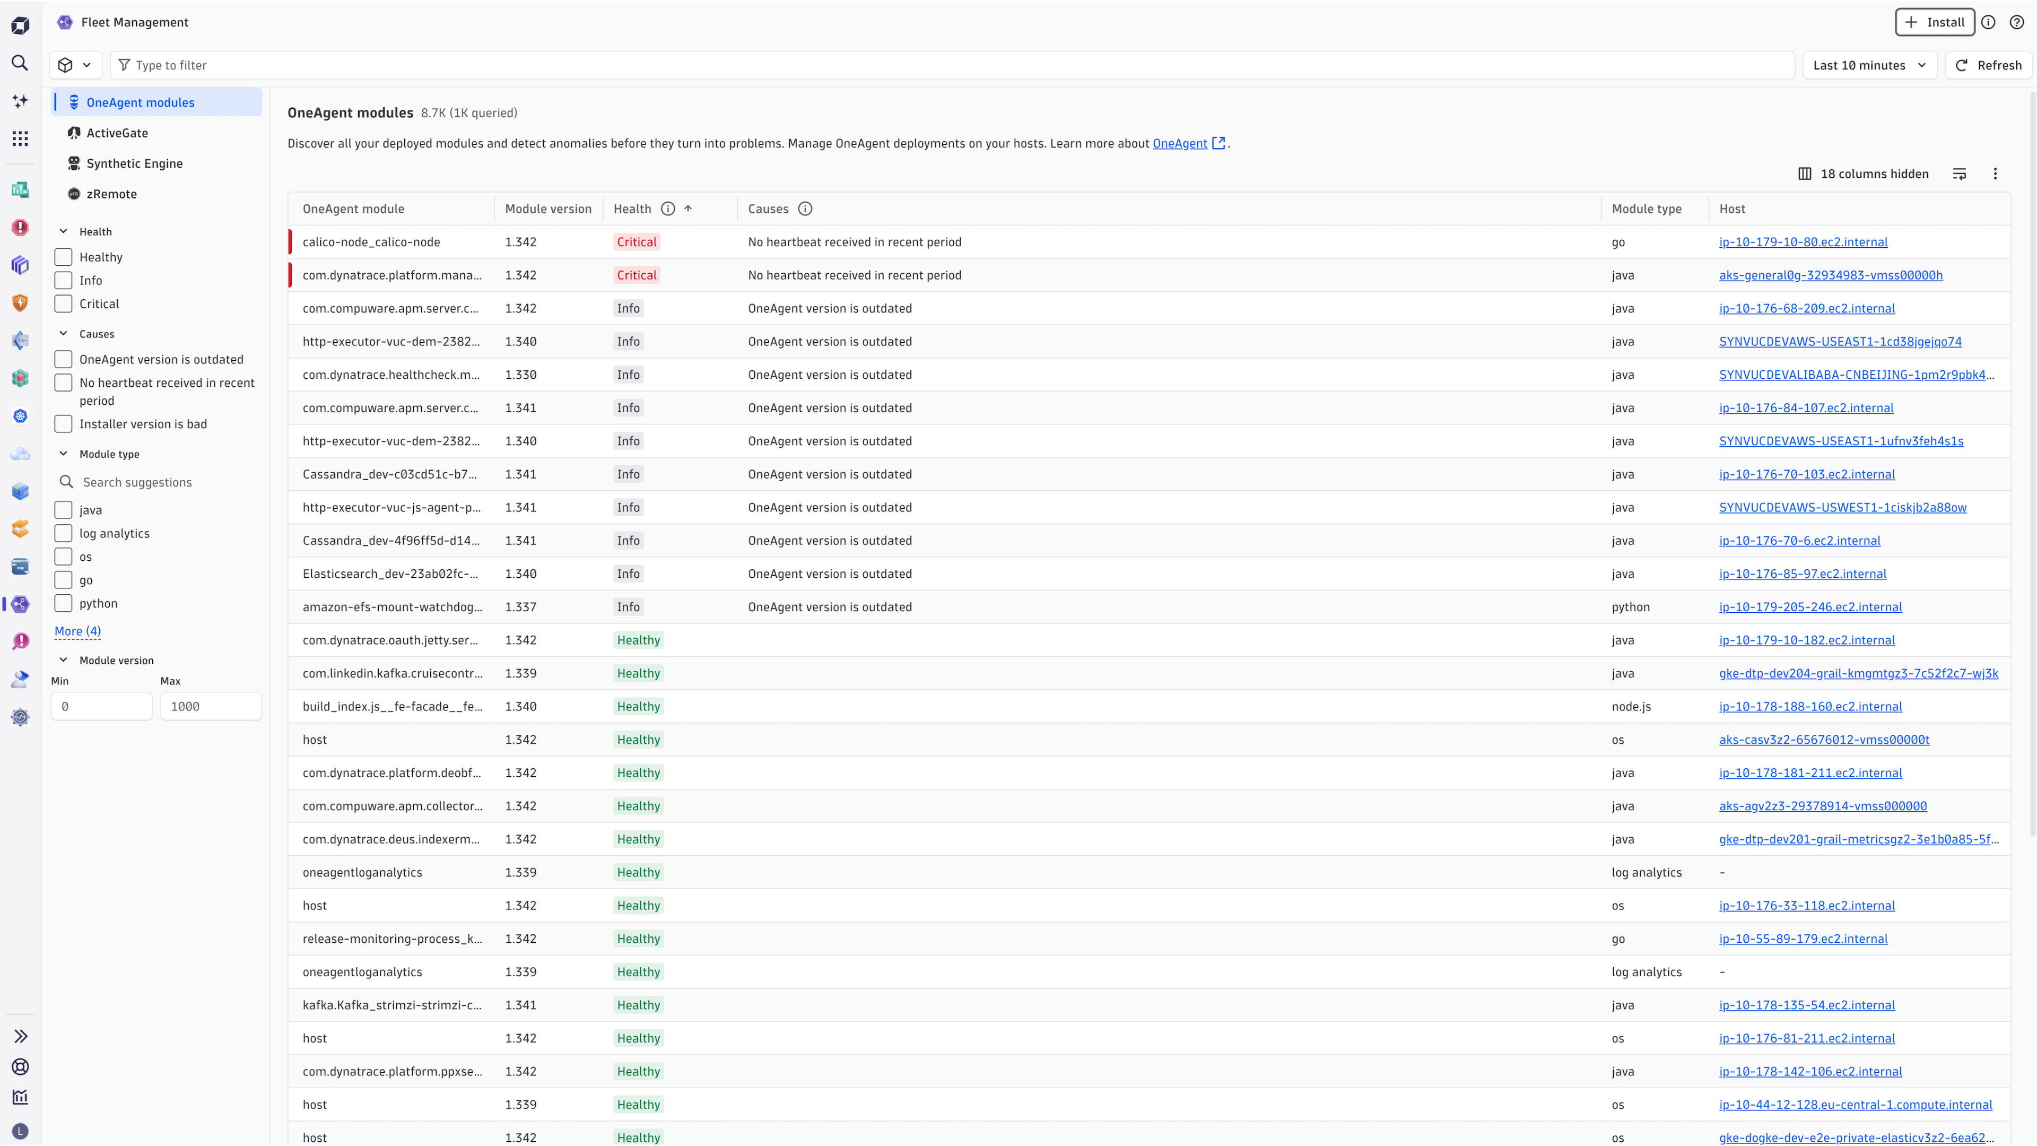Toggle the line wrap icon above table
Image resolution: width=2037 pixels, height=1146 pixels.
pyautogui.click(x=1960, y=174)
